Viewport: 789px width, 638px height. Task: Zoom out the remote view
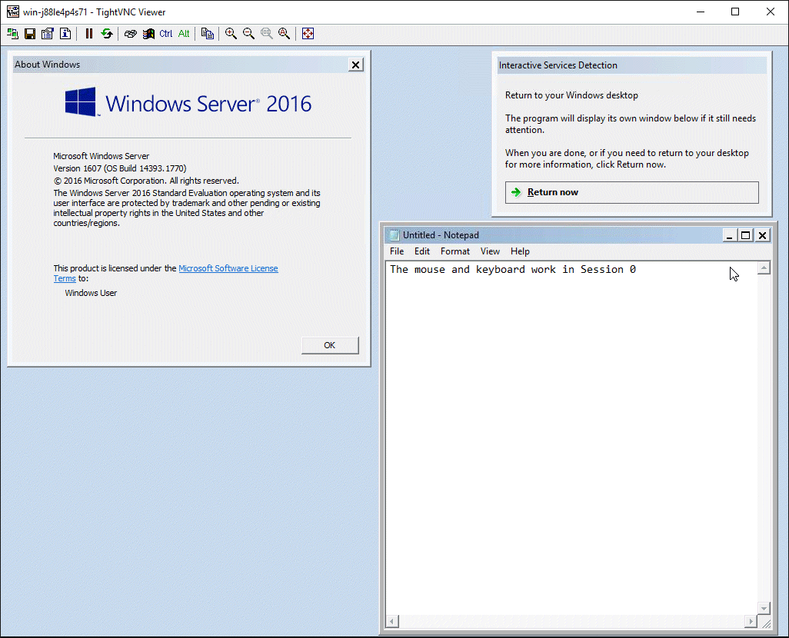pyautogui.click(x=248, y=34)
